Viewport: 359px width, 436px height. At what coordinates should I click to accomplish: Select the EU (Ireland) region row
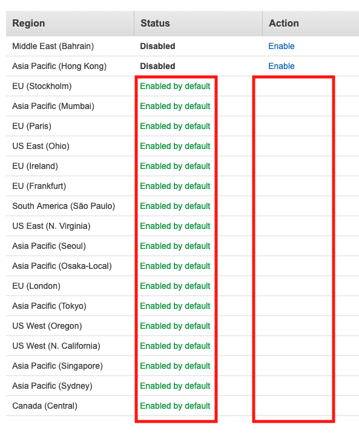182,166
